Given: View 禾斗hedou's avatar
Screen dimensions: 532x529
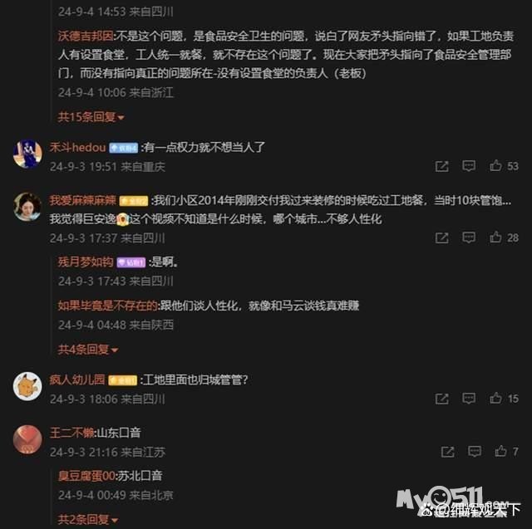Looking at the screenshot, I should pyautogui.click(x=27, y=154).
